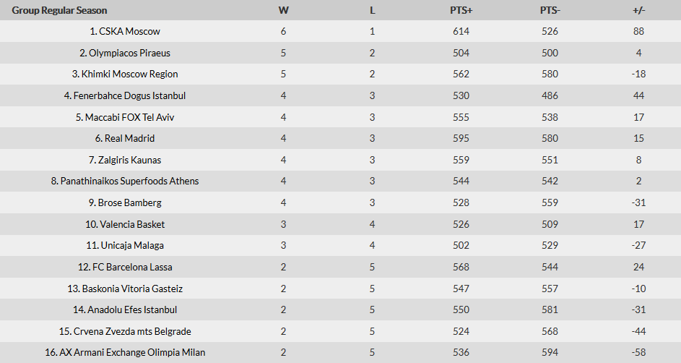Image resolution: width=681 pixels, height=363 pixels.
Task: Select Olympiacos Piraeus in the standings
Action: coord(129,53)
